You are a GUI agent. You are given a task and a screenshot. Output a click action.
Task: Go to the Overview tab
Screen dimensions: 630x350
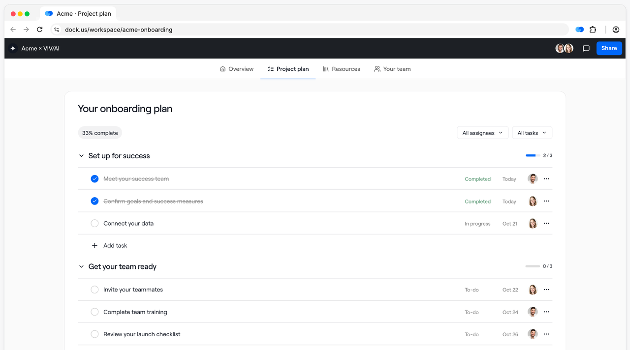[237, 69]
